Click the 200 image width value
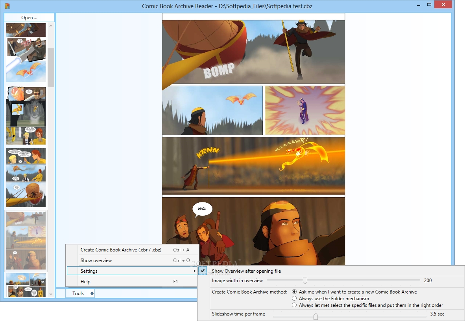Viewport: 465px width, 321px height. coord(428,280)
